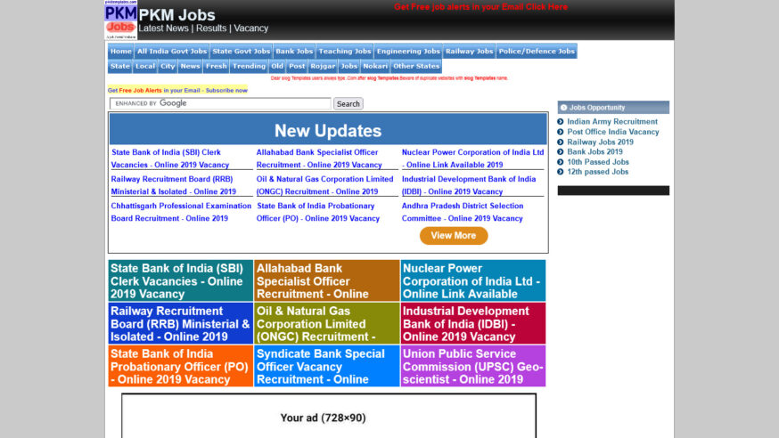Open Engineering Jobs menu item
Image resolution: width=779 pixels, height=438 pixels.
pyautogui.click(x=408, y=51)
